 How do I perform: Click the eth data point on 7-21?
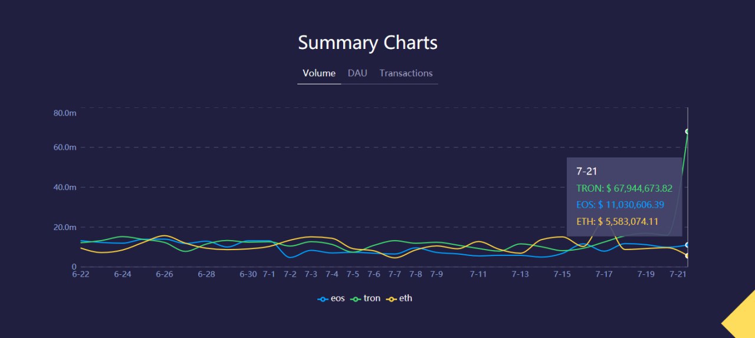(x=688, y=255)
